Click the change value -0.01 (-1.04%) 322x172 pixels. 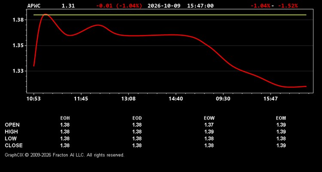(119, 6)
